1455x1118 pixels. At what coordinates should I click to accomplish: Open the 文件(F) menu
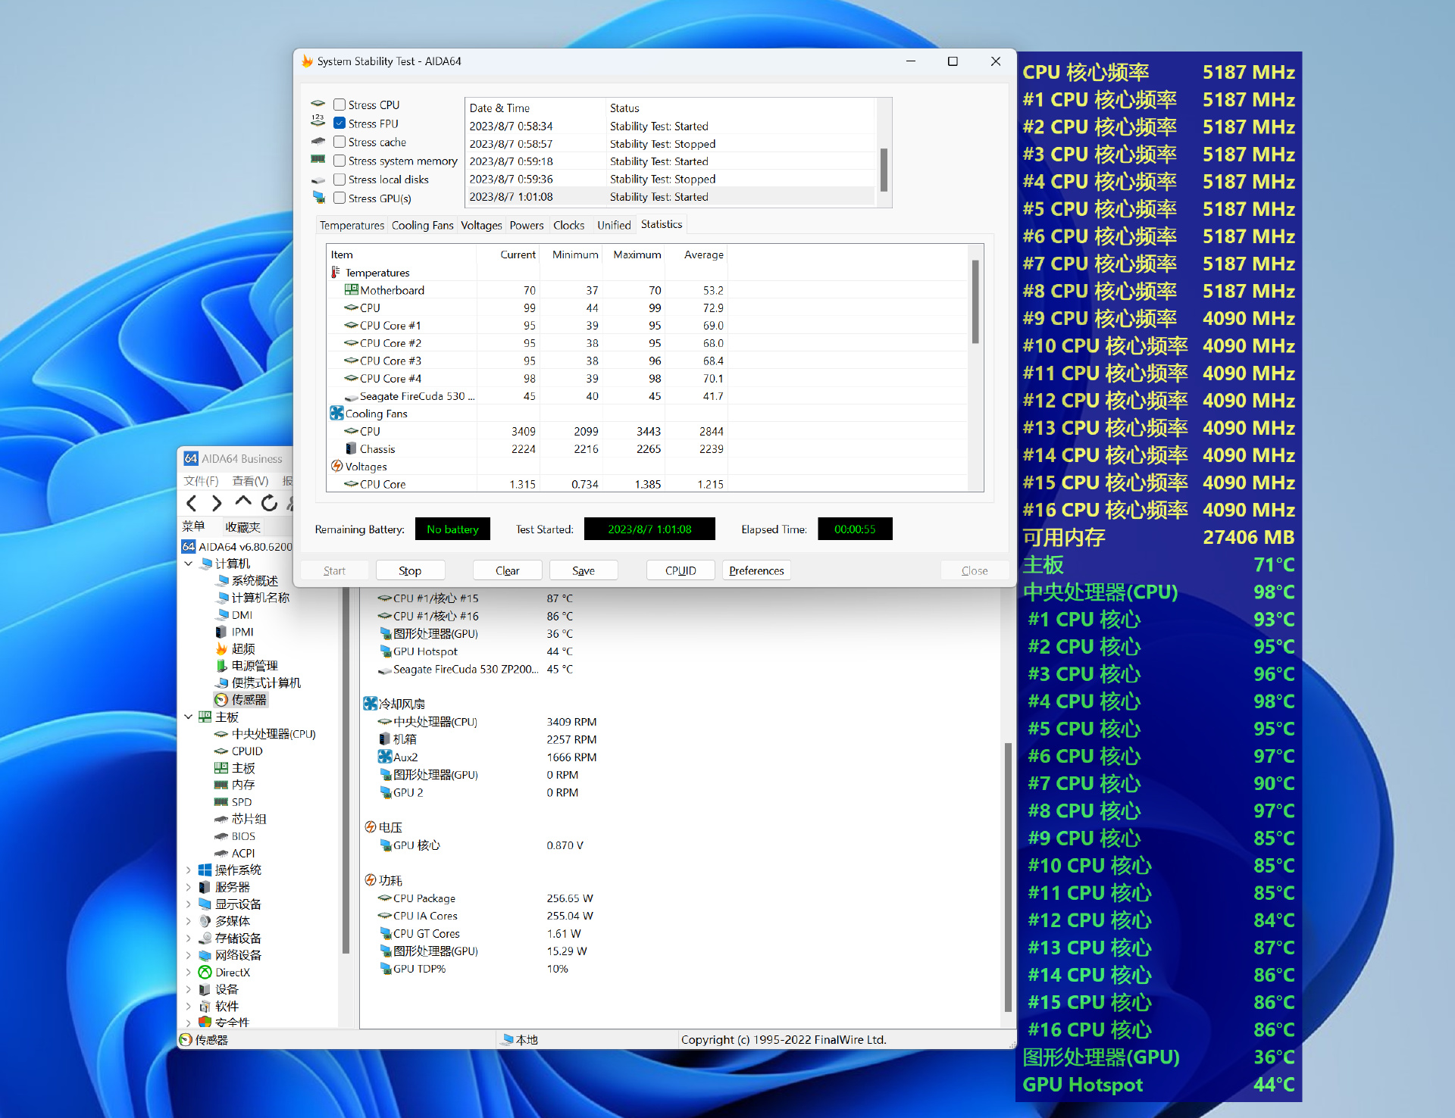201,481
